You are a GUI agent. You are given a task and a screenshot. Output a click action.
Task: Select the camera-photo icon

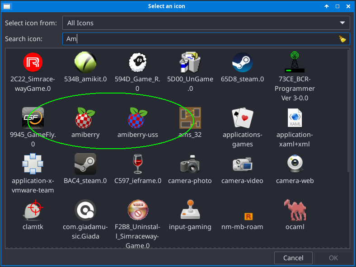click(x=190, y=164)
